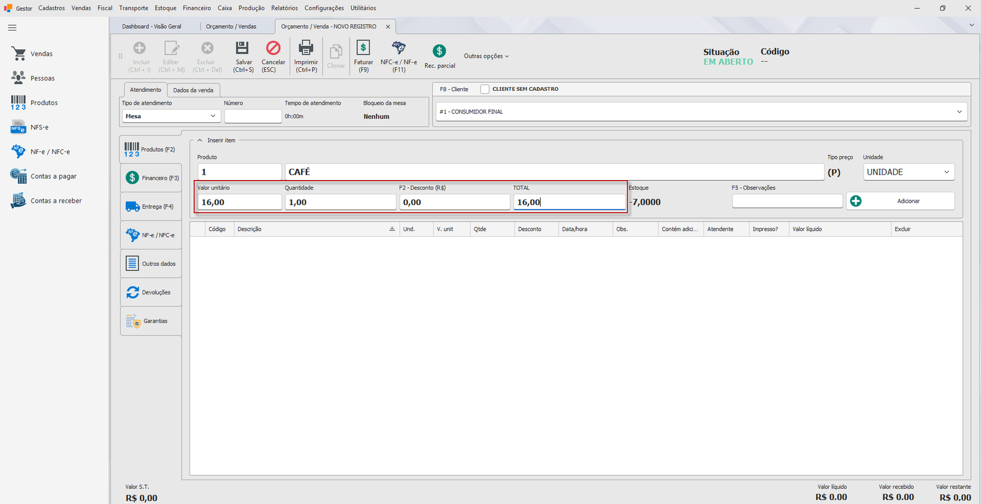This screenshot has width=981, height=504.
Task: Click the F5 - Observações input field
Action: pos(787,201)
